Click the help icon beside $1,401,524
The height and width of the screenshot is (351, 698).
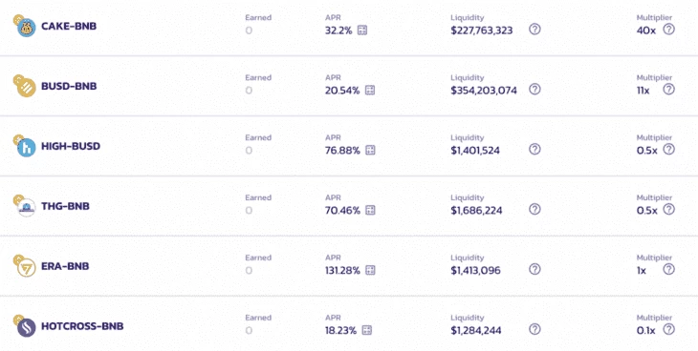534,150
